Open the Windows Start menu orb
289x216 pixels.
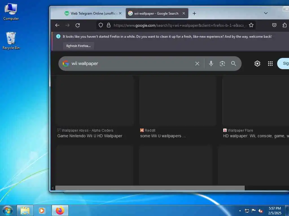[x=8, y=210]
